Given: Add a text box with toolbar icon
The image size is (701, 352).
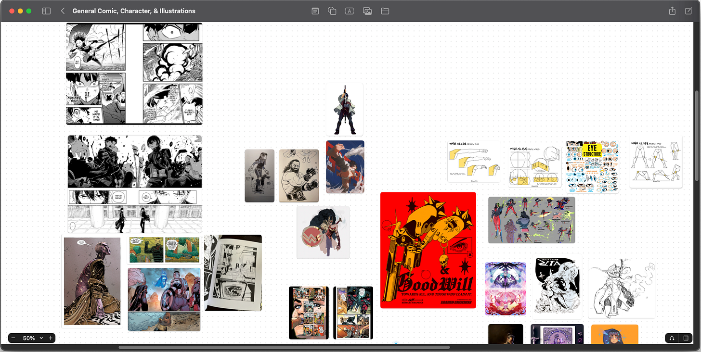Looking at the screenshot, I should [350, 11].
